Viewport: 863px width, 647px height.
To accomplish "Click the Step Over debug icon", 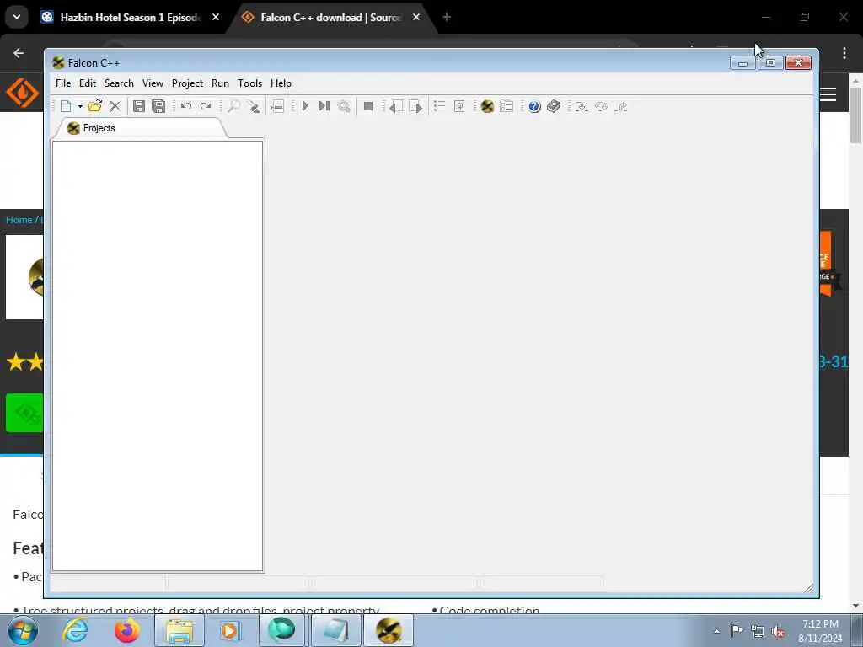I will coord(601,106).
